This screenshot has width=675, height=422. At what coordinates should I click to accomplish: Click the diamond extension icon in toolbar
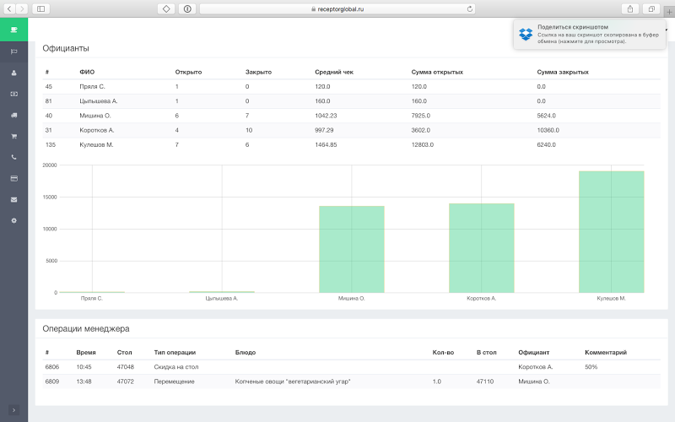point(166,8)
